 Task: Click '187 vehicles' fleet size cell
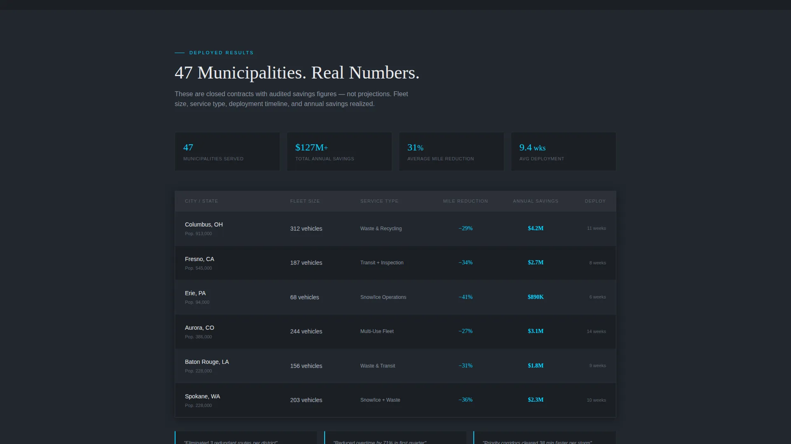306,263
